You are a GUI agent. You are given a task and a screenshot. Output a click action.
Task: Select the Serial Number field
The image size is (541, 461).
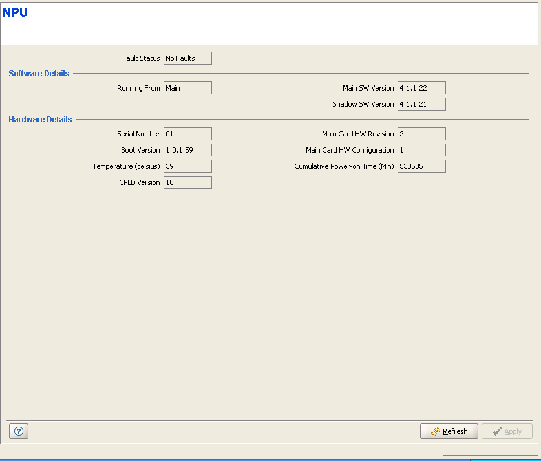pyautogui.click(x=187, y=134)
